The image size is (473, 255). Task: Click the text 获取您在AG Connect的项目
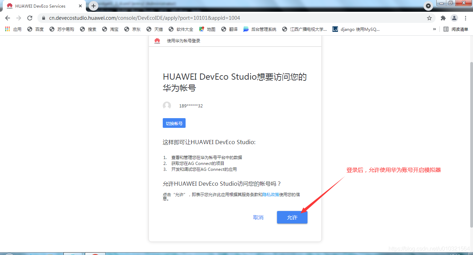coord(198,163)
